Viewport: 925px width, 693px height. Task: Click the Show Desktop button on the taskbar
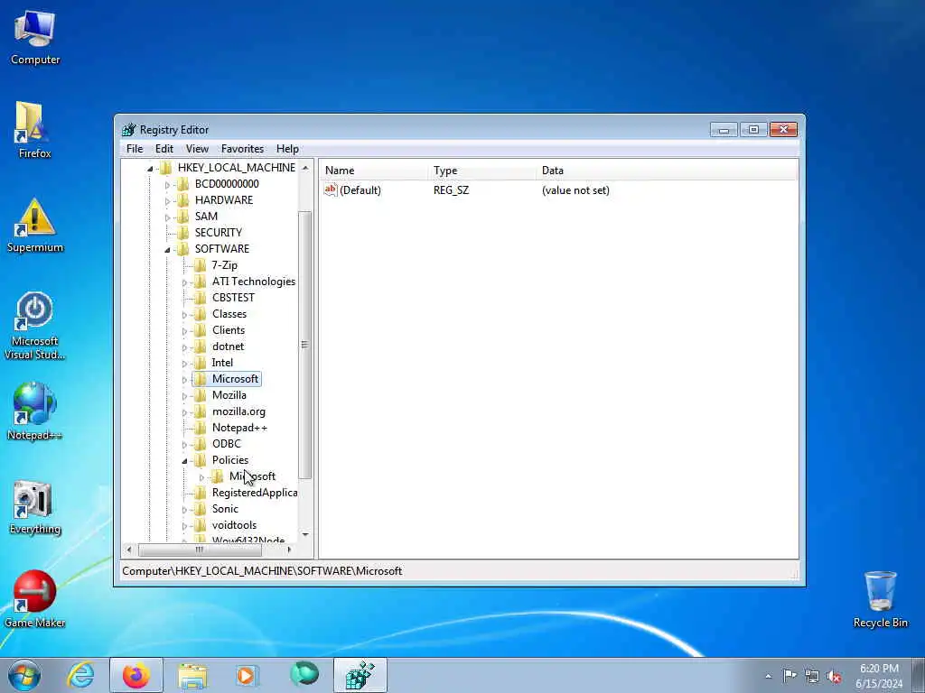[x=919, y=675]
